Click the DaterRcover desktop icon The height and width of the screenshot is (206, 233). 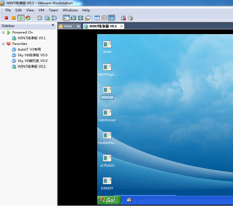click(x=107, y=113)
